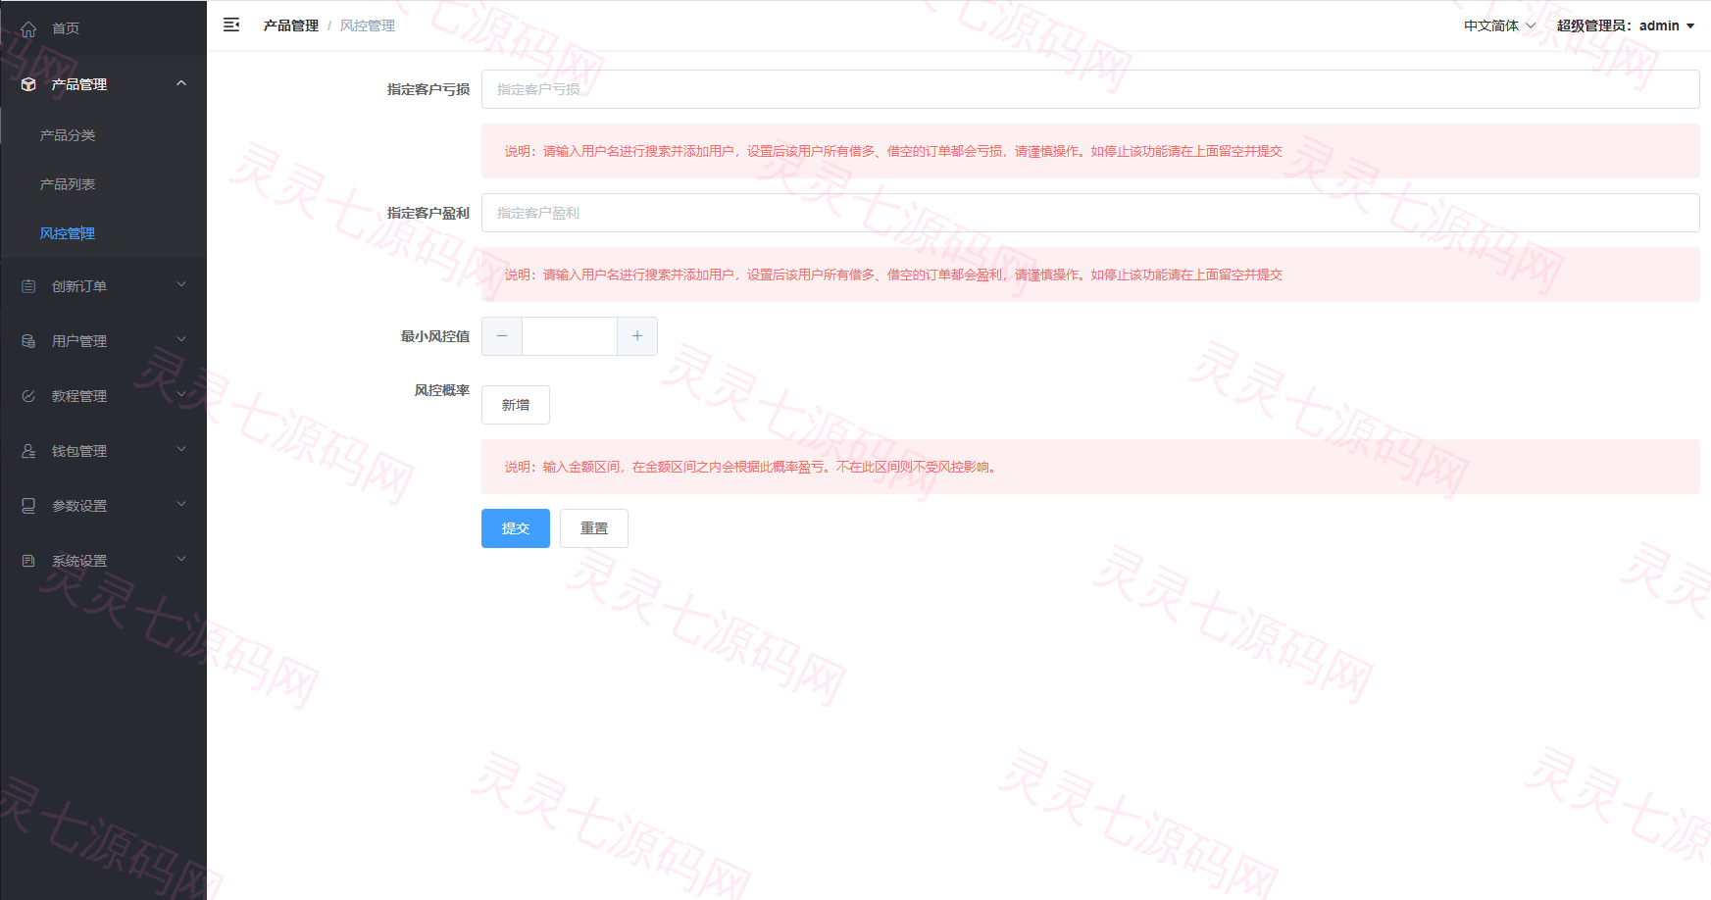Open 产品分类 in the sidebar
The height and width of the screenshot is (900, 1711).
pos(68,135)
